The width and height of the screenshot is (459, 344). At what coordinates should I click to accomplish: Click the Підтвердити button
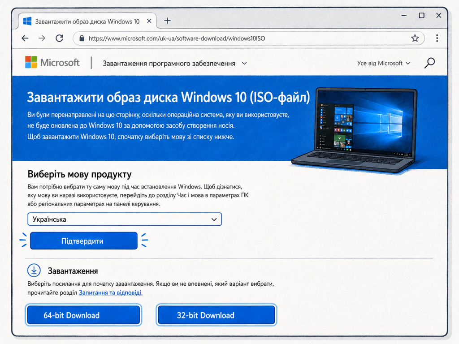[x=84, y=241]
